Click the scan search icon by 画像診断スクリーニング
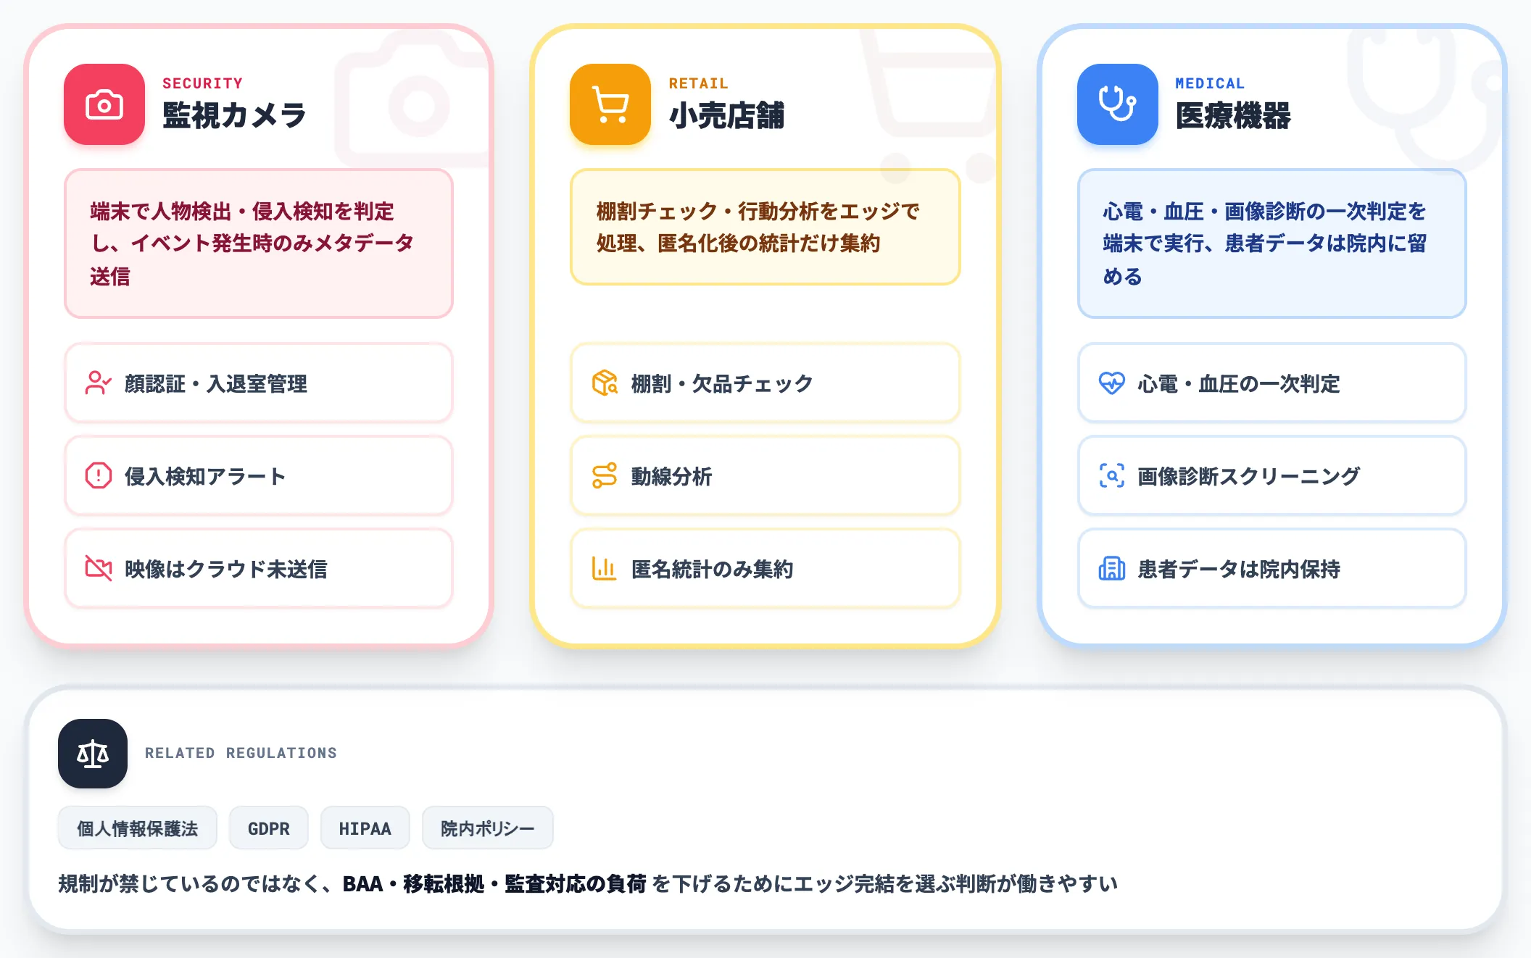The height and width of the screenshot is (958, 1531). (1111, 476)
